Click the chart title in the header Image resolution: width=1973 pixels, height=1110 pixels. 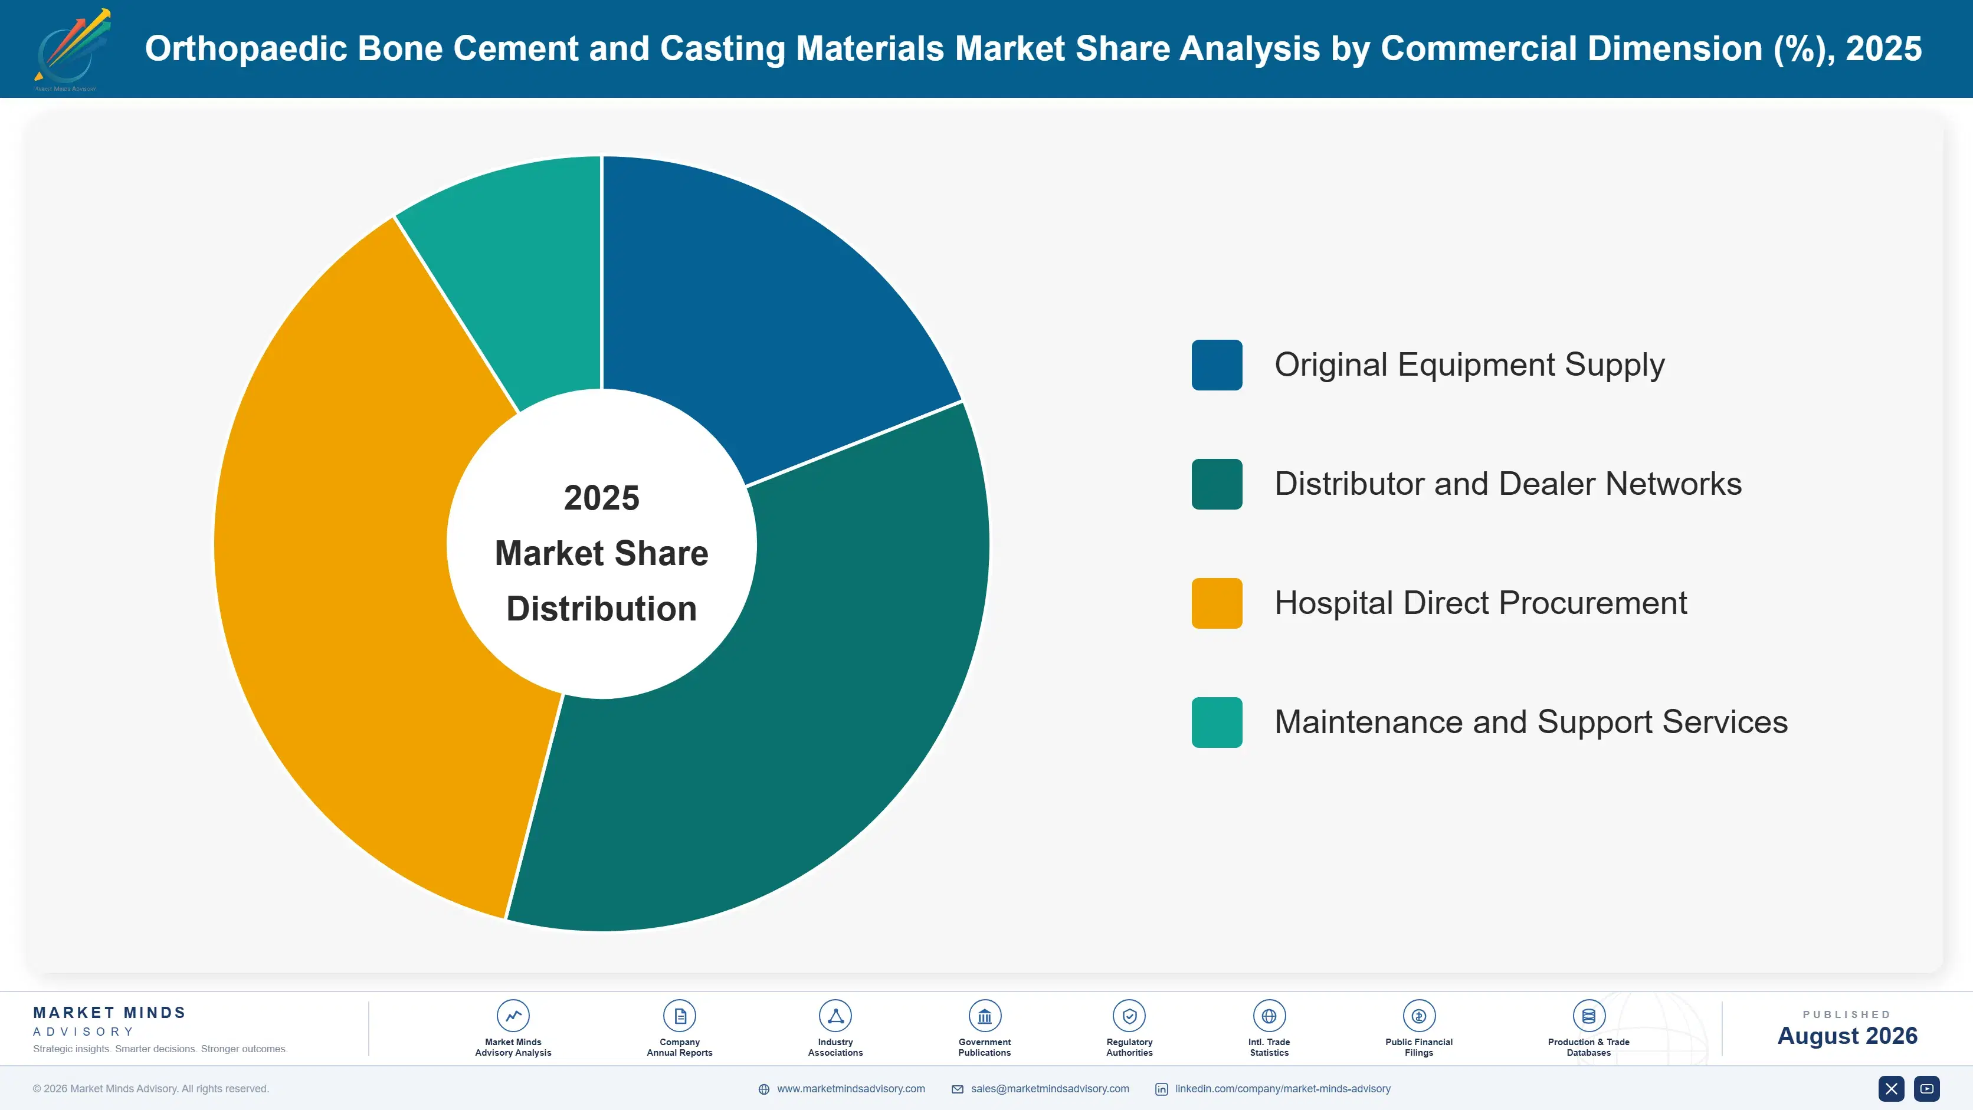pyautogui.click(x=1033, y=48)
